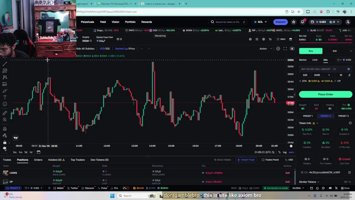Click the taskbar Search box
Viewport: 355px width, 200px height.
point(137,196)
